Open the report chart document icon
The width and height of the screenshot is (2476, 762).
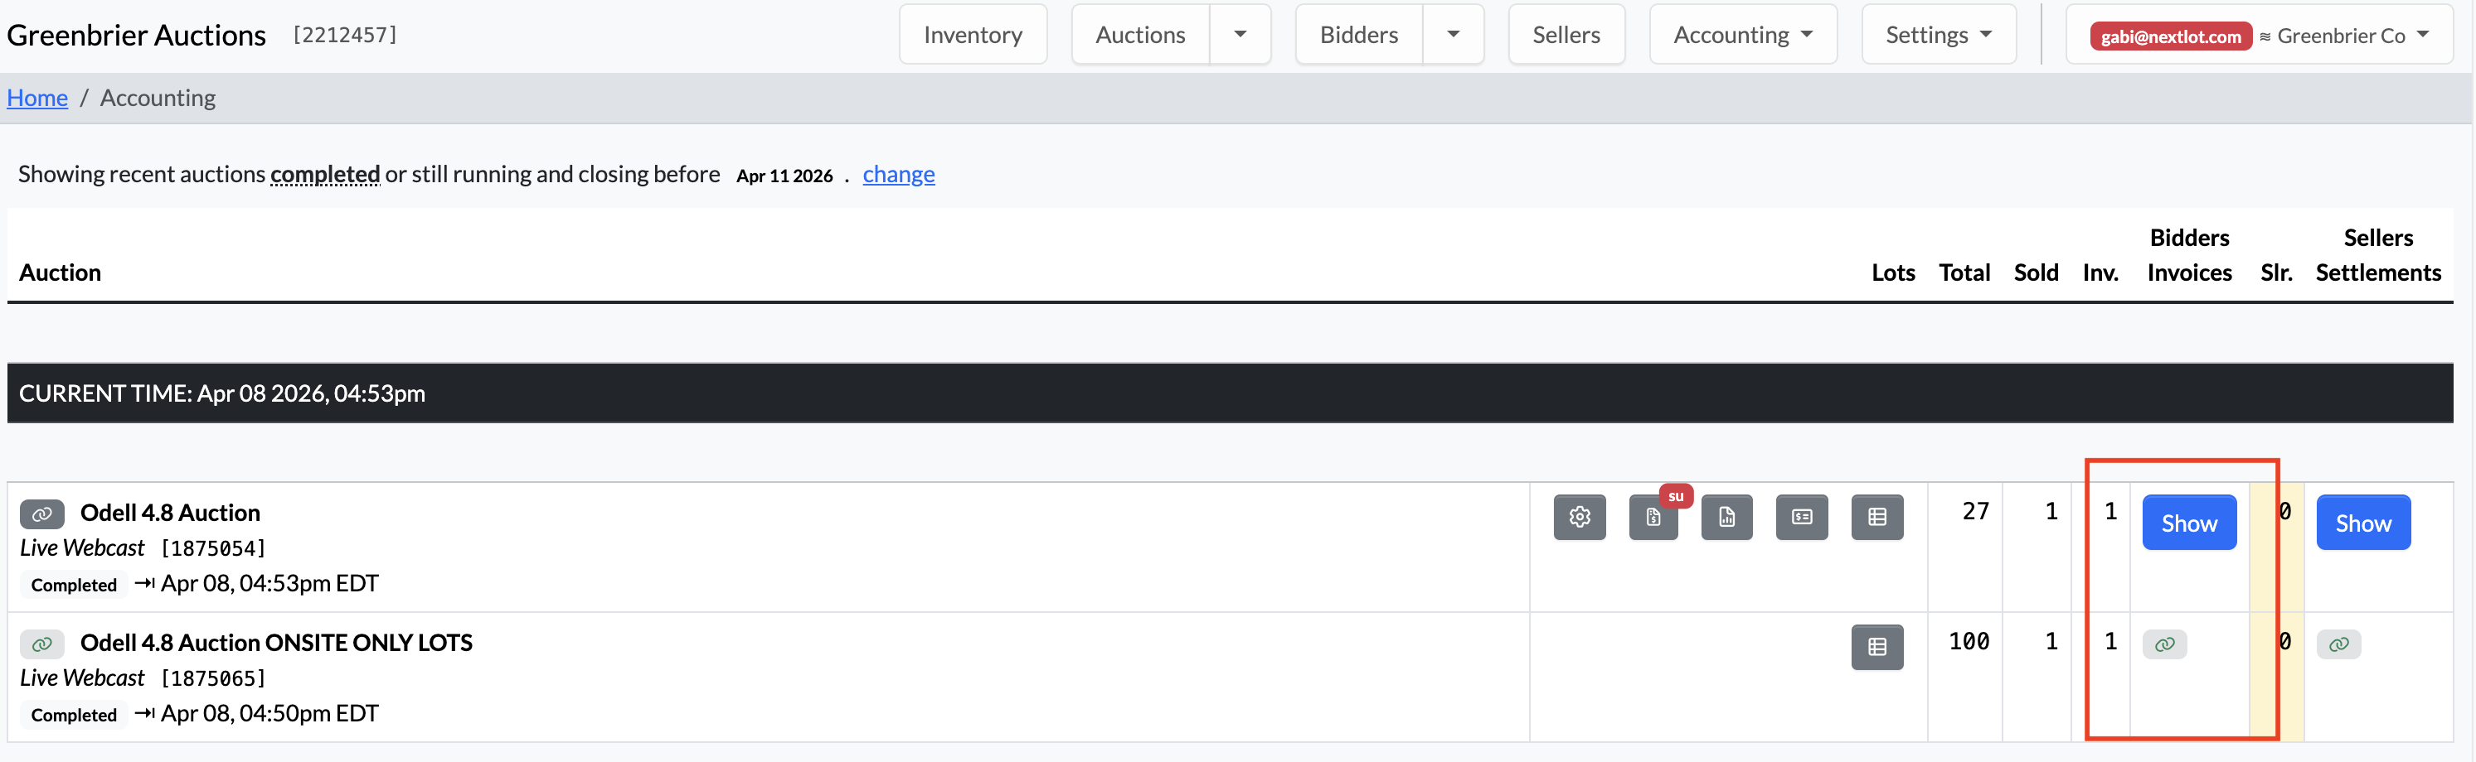tap(1727, 518)
